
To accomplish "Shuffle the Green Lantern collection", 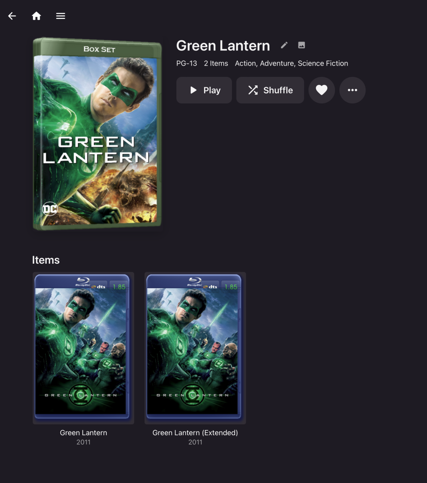I will click(x=270, y=90).
